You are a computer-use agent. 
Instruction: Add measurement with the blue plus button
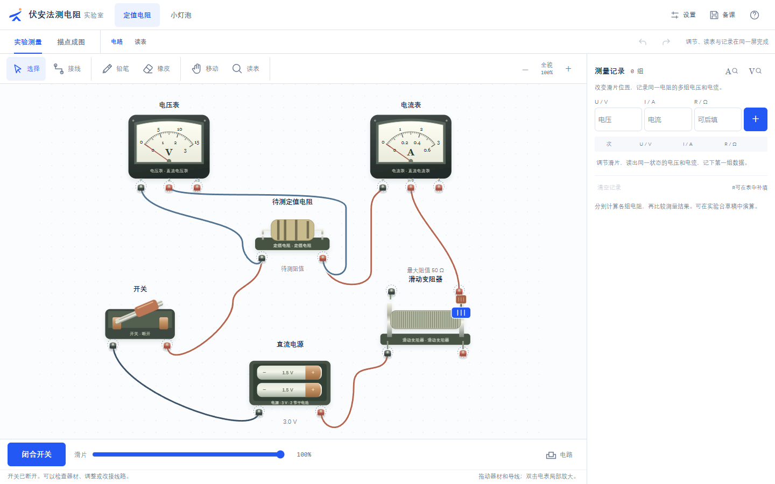pyautogui.click(x=756, y=119)
